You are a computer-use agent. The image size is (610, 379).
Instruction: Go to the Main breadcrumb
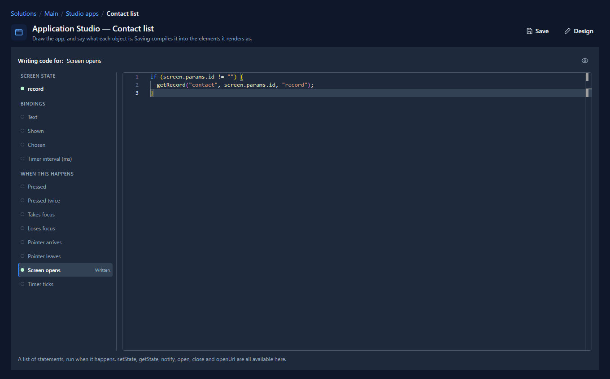pyautogui.click(x=51, y=13)
